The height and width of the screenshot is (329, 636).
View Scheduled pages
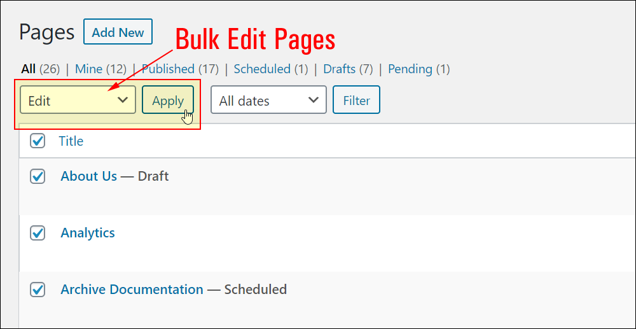pyautogui.click(x=262, y=69)
